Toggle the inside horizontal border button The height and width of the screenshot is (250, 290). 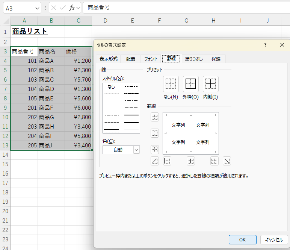click(x=155, y=133)
